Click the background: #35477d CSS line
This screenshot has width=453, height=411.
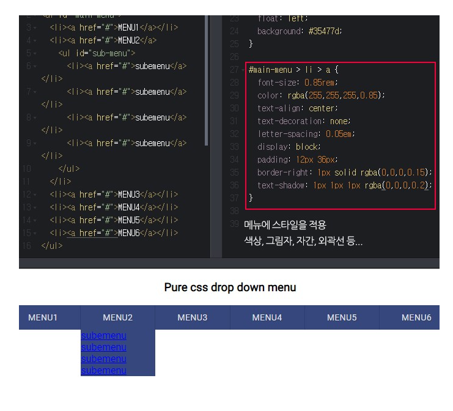(x=300, y=31)
